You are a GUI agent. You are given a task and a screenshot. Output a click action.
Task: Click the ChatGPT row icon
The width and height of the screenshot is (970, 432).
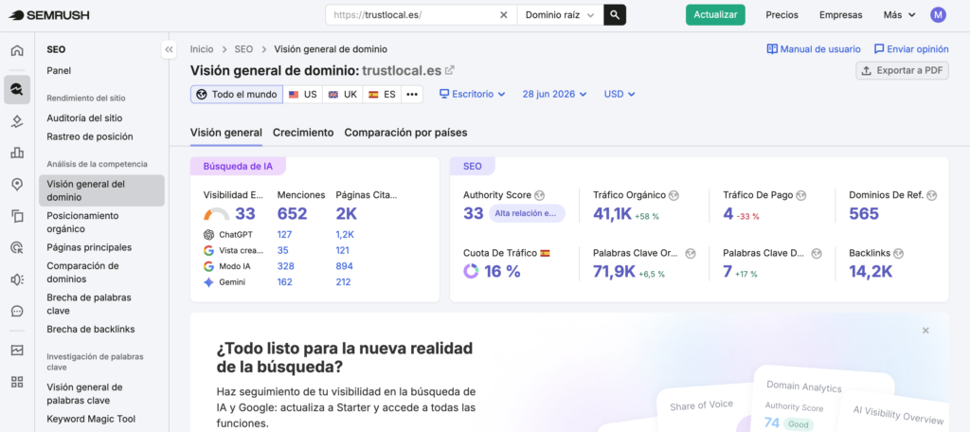pyautogui.click(x=208, y=235)
